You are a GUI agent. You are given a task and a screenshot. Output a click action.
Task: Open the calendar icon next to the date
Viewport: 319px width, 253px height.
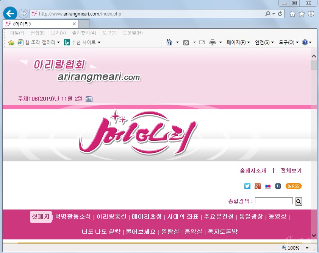89,99
